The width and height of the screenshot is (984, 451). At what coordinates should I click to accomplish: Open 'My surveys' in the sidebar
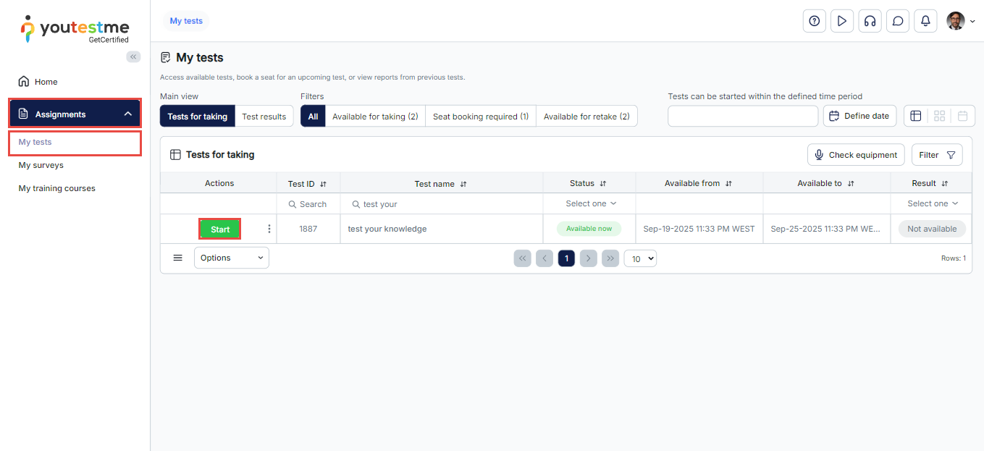[41, 165]
